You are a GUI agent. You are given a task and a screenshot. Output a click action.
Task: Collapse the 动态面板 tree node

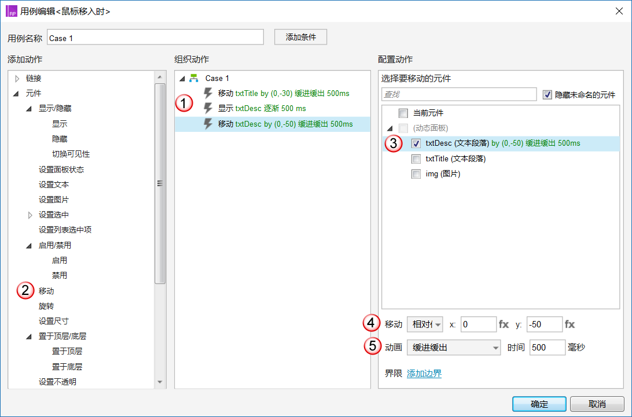(390, 128)
